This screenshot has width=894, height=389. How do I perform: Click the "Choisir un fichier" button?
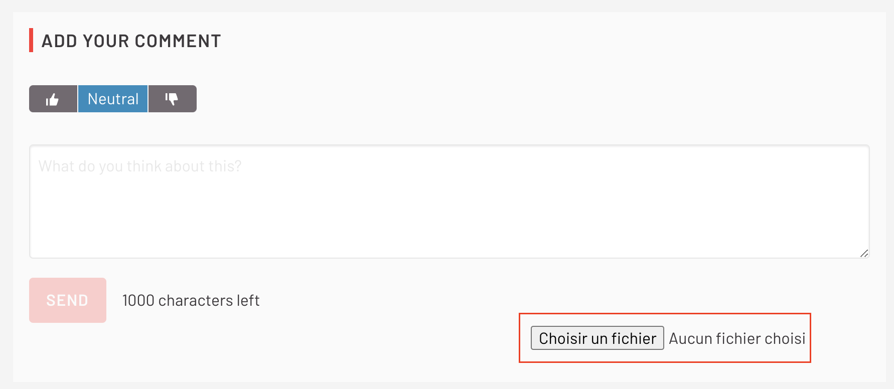click(597, 338)
